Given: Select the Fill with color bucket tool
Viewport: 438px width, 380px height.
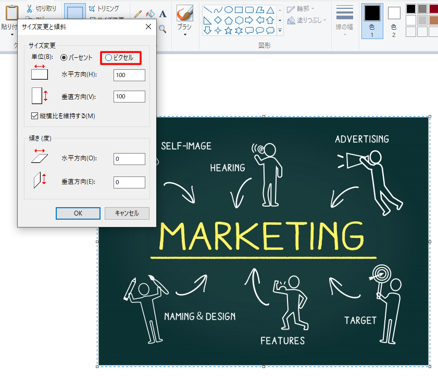Looking at the screenshot, I should (151, 14).
